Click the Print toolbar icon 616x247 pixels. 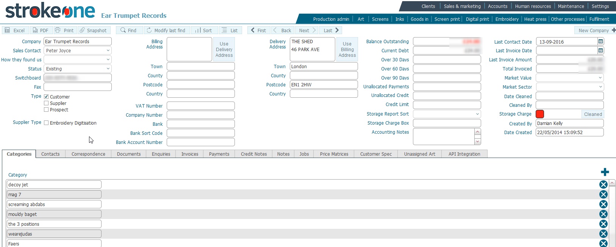[x=58, y=30]
